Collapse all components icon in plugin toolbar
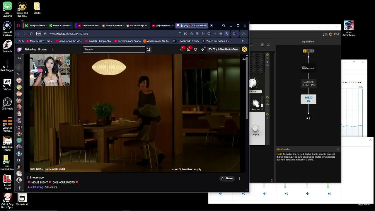 [x=268, y=45]
